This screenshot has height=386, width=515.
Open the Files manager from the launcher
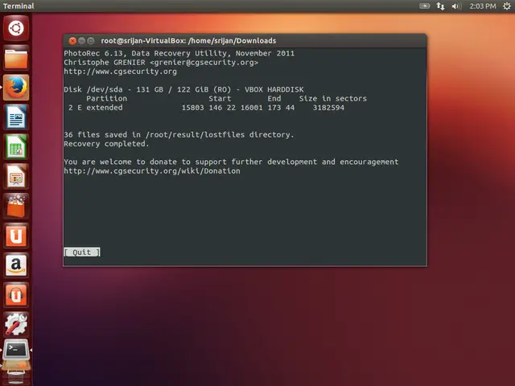coord(16,58)
